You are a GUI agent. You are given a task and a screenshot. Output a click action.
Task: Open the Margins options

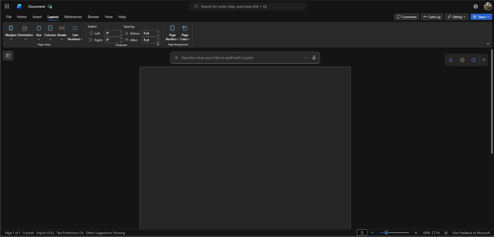pyautogui.click(x=11, y=33)
